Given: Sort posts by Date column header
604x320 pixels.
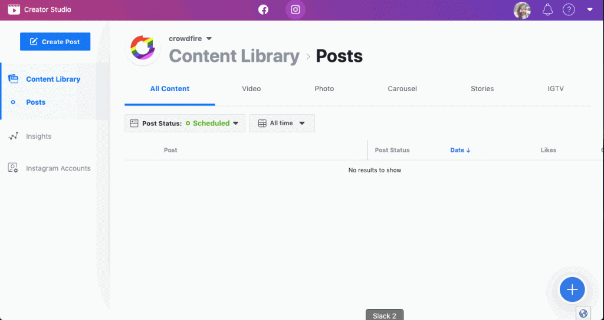Looking at the screenshot, I should click(460, 150).
